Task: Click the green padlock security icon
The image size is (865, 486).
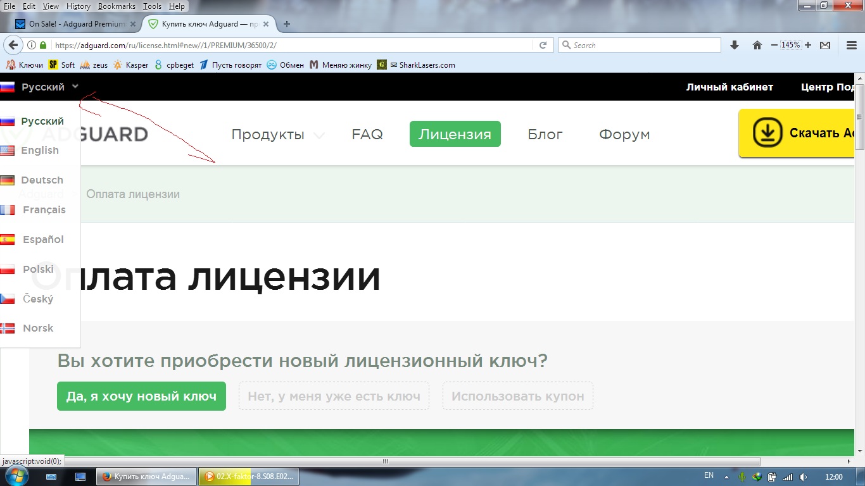Action: click(43, 46)
